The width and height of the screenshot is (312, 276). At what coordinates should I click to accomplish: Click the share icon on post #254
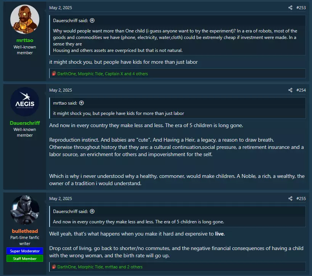pyautogui.click(x=290, y=90)
